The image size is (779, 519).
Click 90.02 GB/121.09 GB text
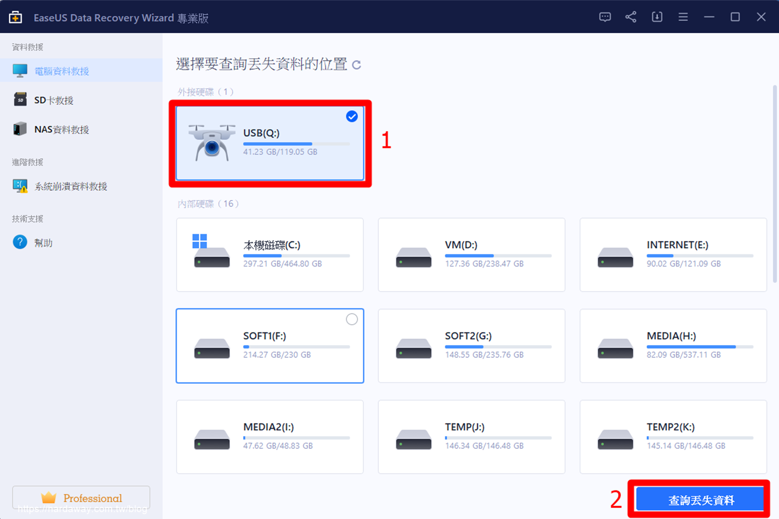click(684, 264)
